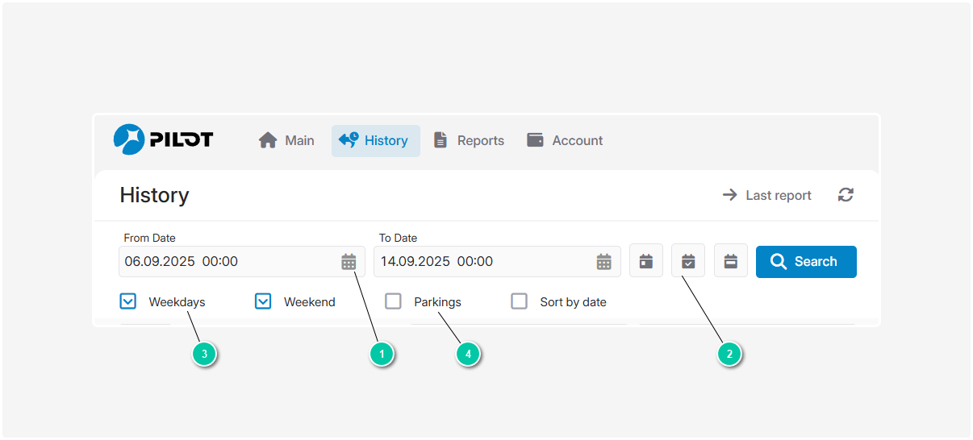
Task: Go to the Main tab
Action: pos(286,140)
